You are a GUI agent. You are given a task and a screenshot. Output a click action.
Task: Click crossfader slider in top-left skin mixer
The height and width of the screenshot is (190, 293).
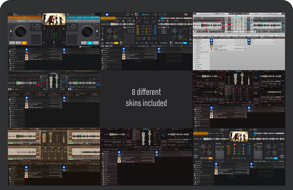tap(54, 43)
